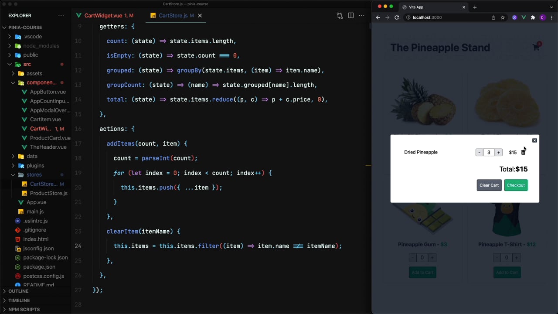Reload the localhost page
The height and width of the screenshot is (314, 558).
[x=397, y=17]
